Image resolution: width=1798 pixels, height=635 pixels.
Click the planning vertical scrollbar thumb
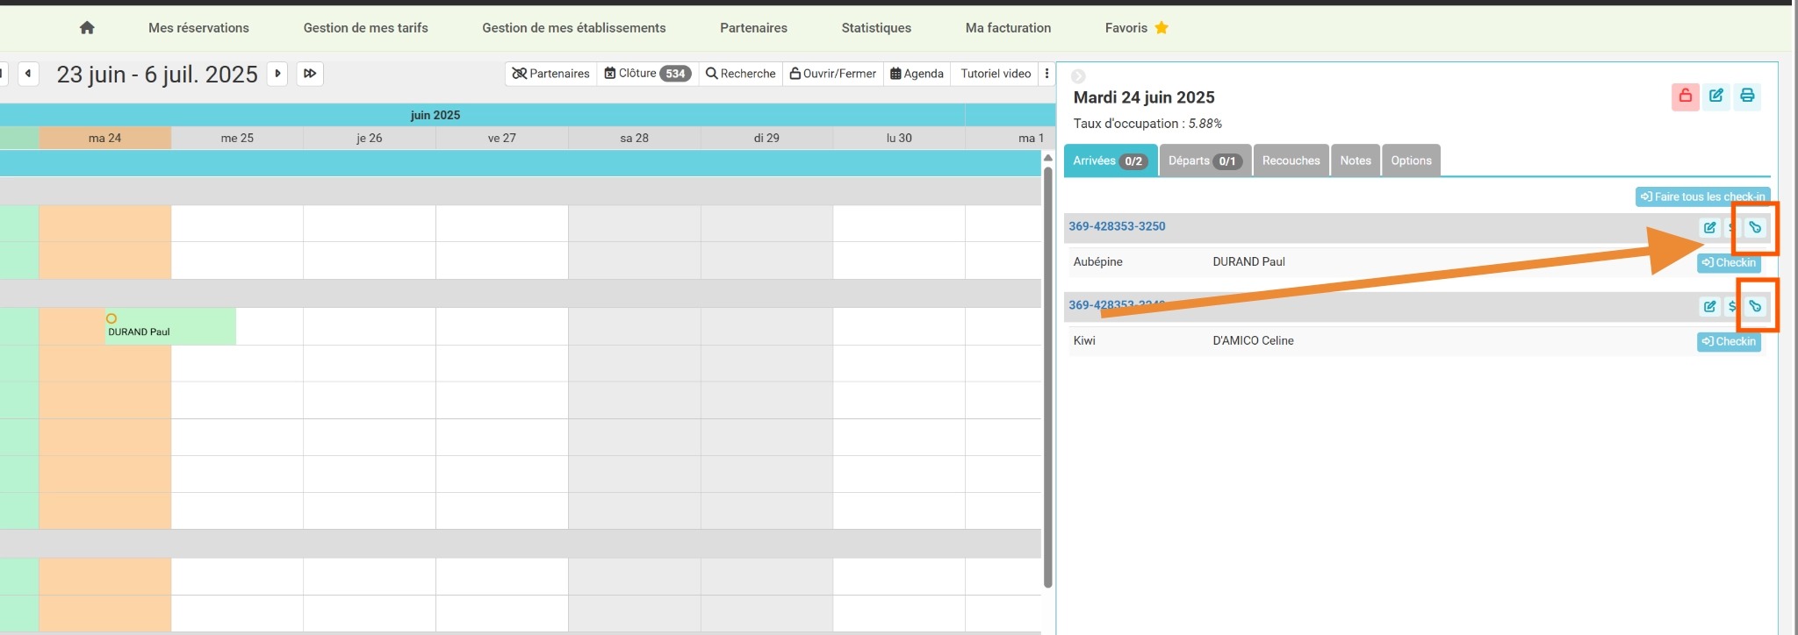click(1047, 377)
